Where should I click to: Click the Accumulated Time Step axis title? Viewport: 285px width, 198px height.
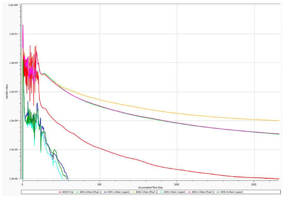150,187
